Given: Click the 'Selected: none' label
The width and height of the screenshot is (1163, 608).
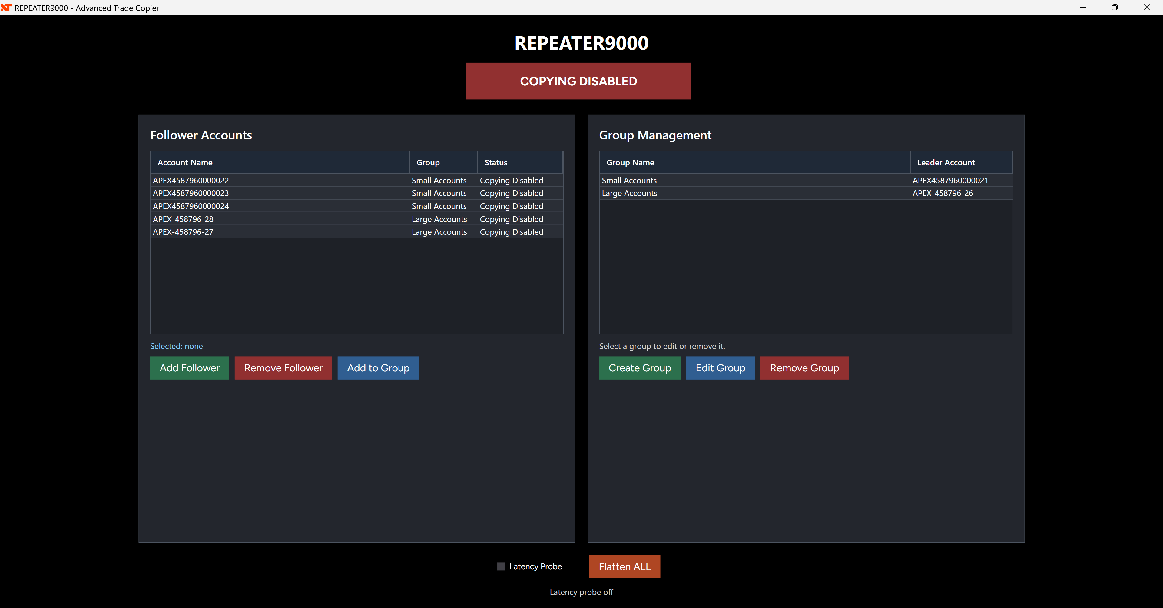Looking at the screenshot, I should coord(177,346).
